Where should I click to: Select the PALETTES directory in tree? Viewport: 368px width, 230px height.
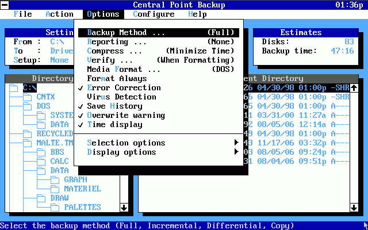point(83,208)
